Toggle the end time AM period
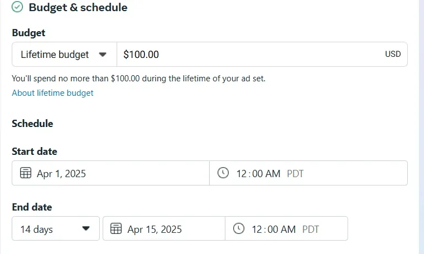The width and height of the screenshot is (424, 254). (288, 229)
